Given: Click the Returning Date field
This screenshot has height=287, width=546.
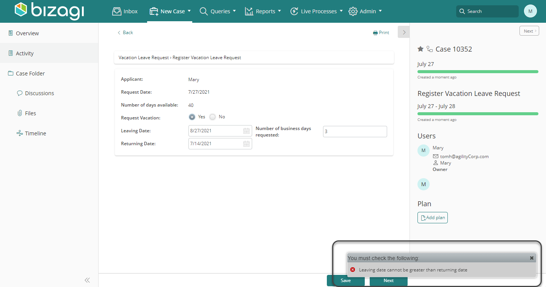Looking at the screenshot, I should coord(220,144).
